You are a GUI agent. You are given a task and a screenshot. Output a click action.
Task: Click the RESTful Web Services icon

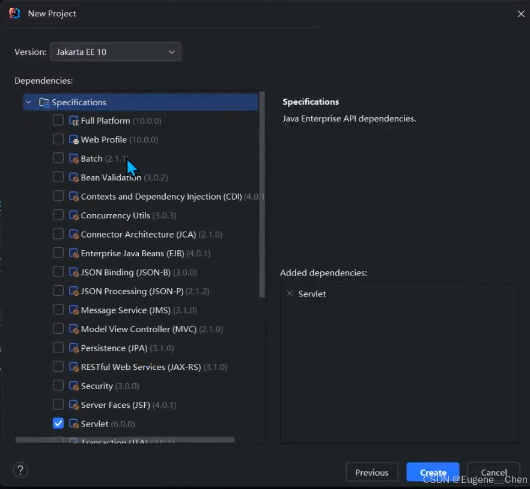74,367
